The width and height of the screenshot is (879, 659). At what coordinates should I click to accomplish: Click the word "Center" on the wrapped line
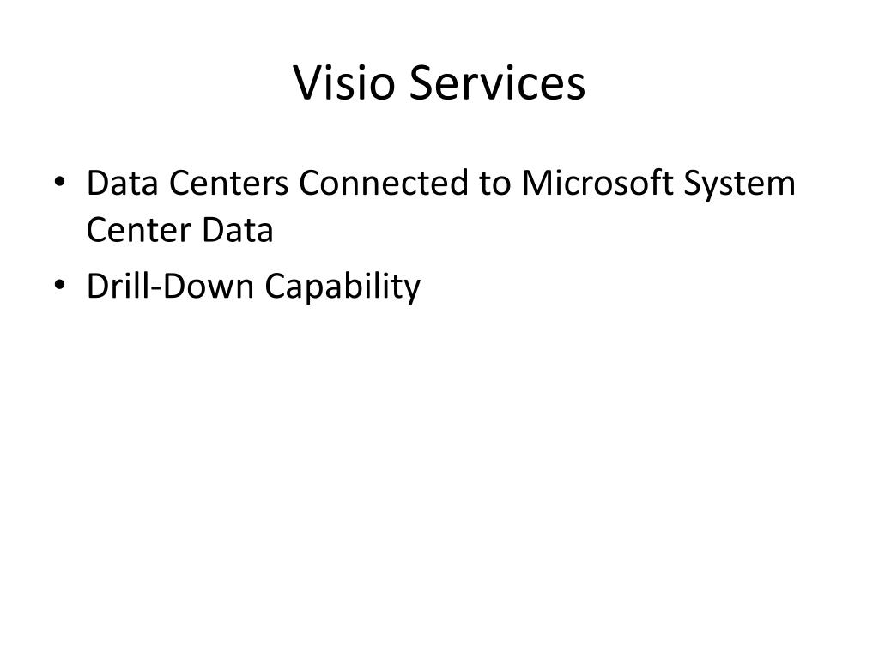(139, 230)
